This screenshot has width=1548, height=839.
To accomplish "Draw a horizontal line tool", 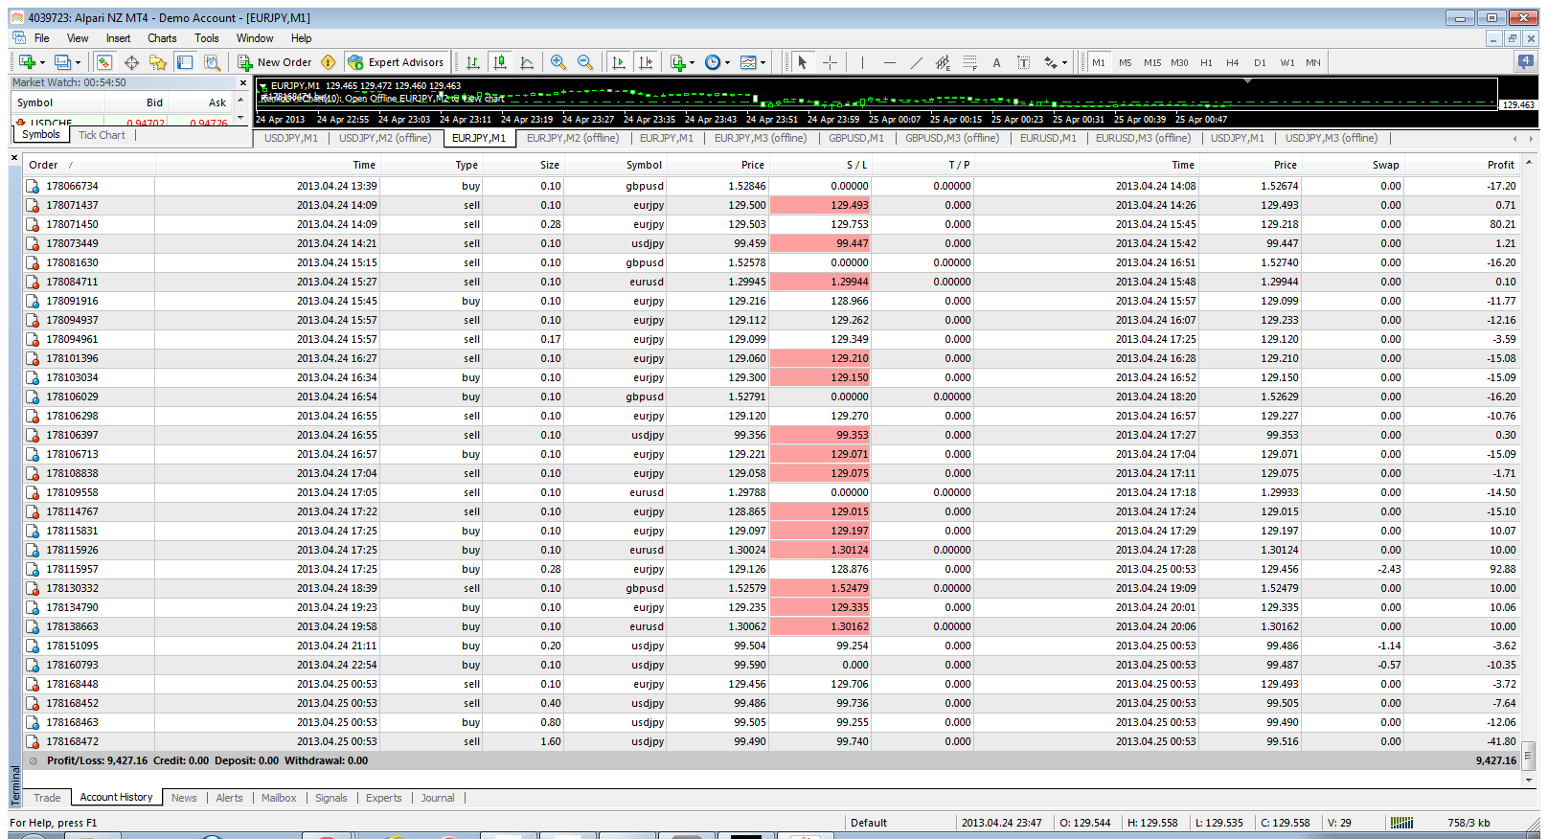I will [x=889, y=62].
